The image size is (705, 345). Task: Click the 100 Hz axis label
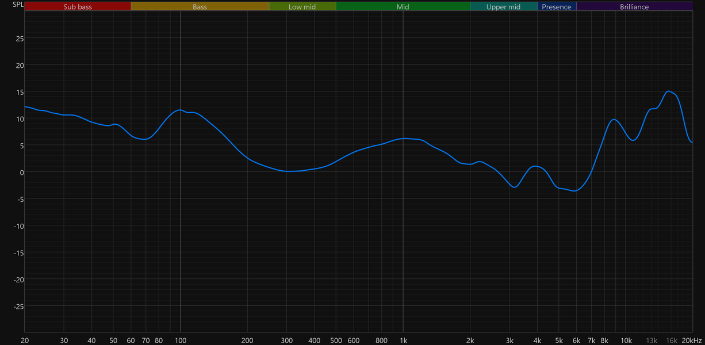point(180,340)
